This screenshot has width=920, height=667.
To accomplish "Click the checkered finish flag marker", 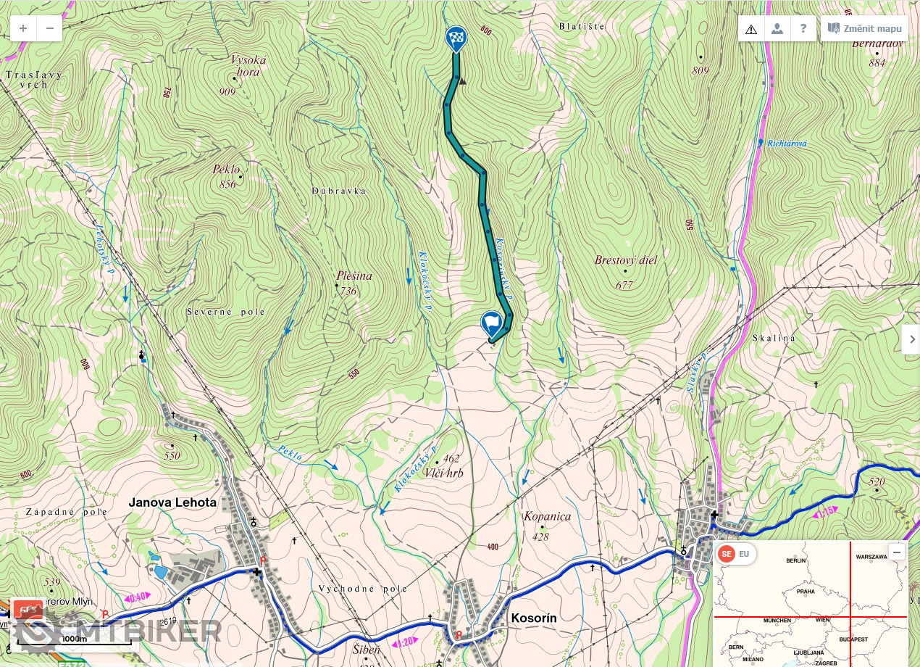I will [x=456, y=39].
